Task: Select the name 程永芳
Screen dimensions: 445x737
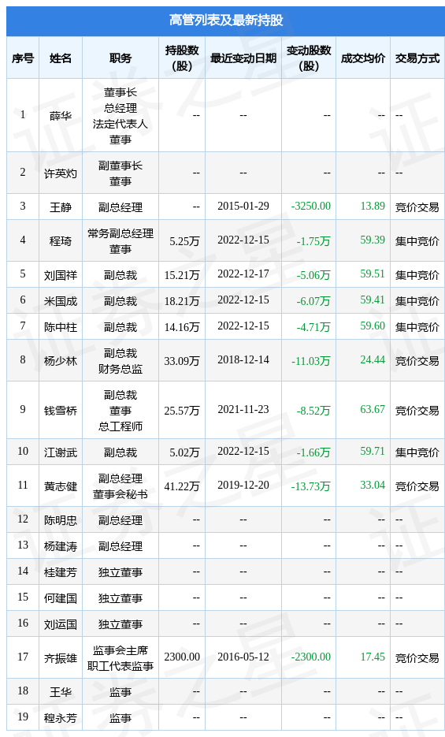Action: coord(61,718)
